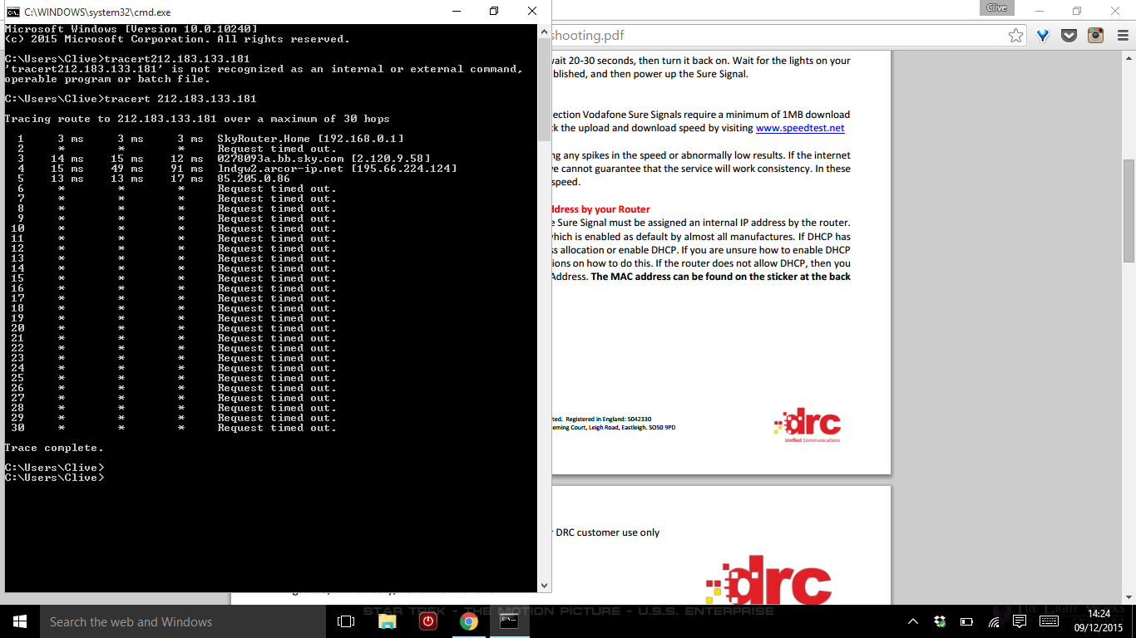
Task: Click the DRC Unified Communications logo in PDF
Action: coord(807,425)
